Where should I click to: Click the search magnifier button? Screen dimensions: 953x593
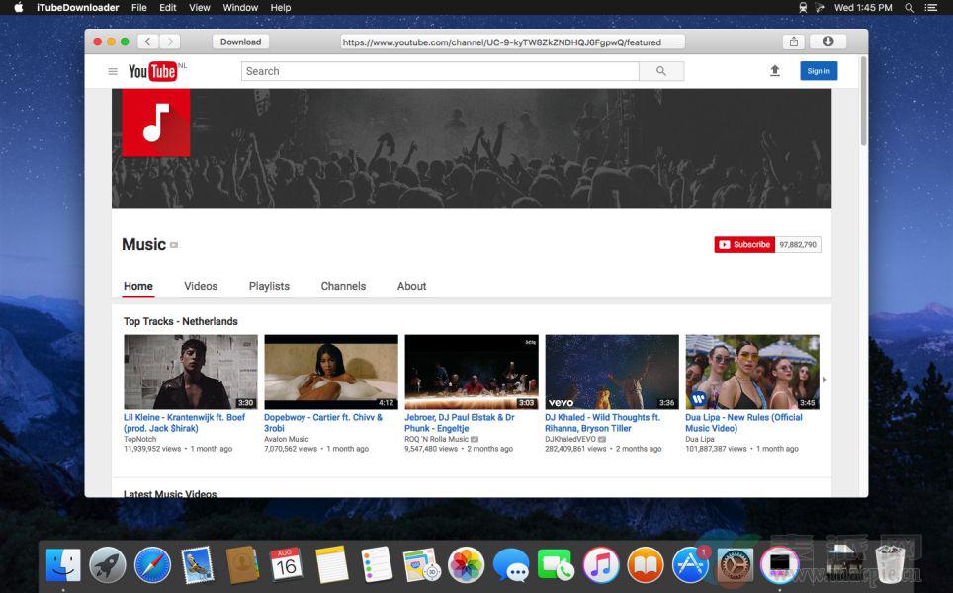point(661,71)
